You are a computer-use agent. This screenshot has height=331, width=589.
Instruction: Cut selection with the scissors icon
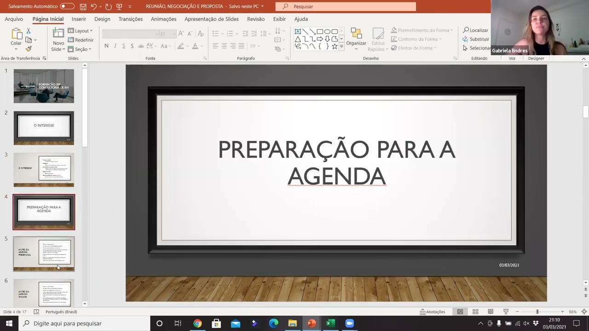tap(29, 31)
